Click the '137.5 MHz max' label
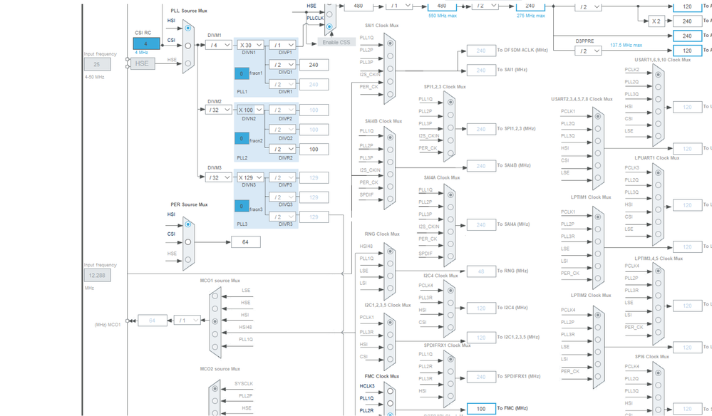 [626, 45]
